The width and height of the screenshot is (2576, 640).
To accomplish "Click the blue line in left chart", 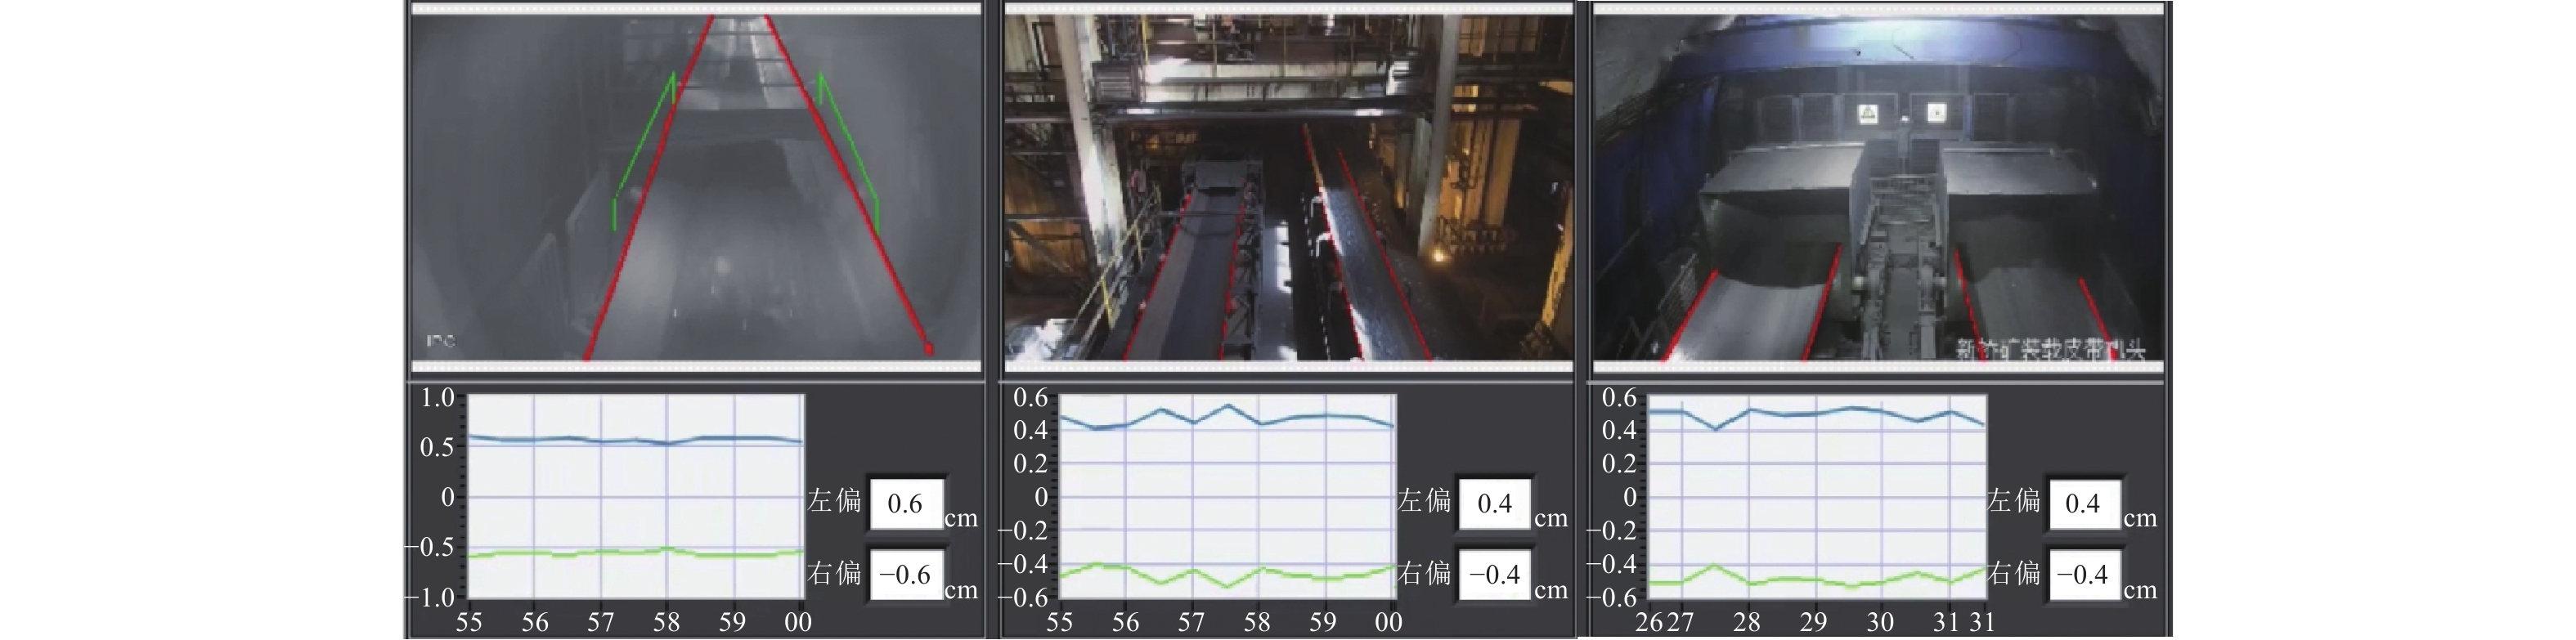I will click(600, 440).
